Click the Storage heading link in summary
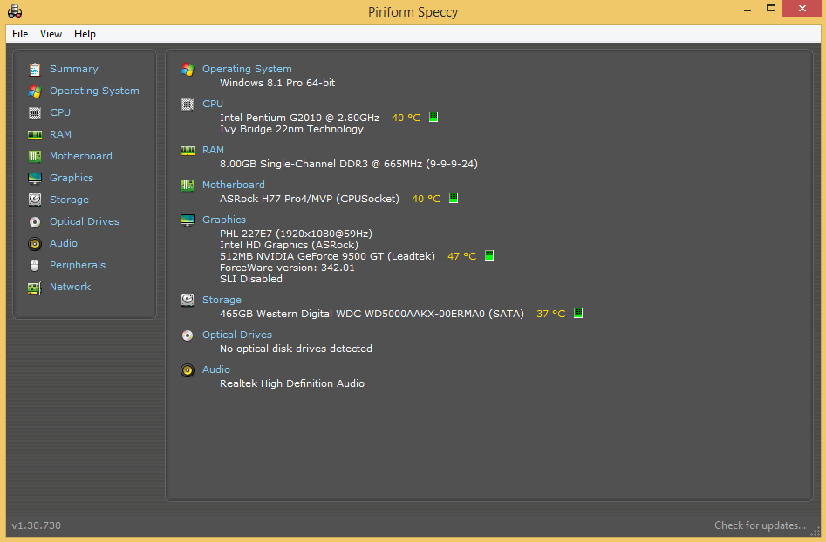 tap(222, 300)
